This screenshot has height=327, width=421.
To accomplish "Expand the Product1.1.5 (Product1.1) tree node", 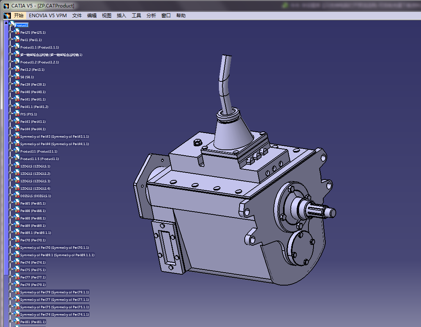I will click(11, 158).
